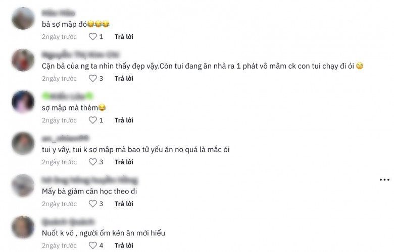Open the blurred username above "Mấy bà giảm cân"
The image size is (394, 252).
(x=90, y=180)
